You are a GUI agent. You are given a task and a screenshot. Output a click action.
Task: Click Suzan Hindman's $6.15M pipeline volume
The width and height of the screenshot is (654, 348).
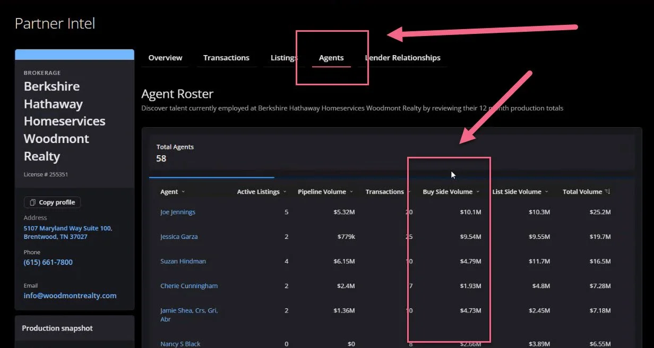point(344,261)
